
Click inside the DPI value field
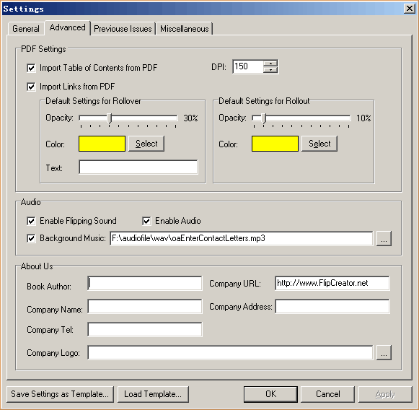pos(247,66)
